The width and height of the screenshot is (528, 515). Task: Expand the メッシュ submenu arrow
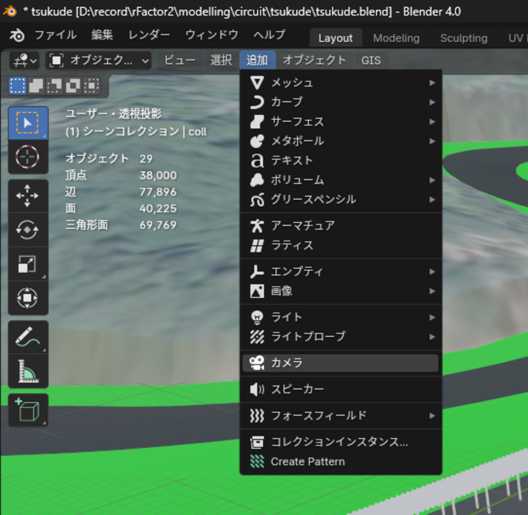pos(432,83)
